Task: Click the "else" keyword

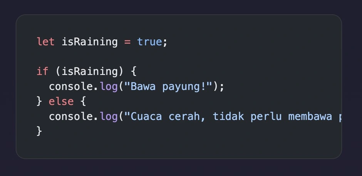Action: (x=61, y=101)
